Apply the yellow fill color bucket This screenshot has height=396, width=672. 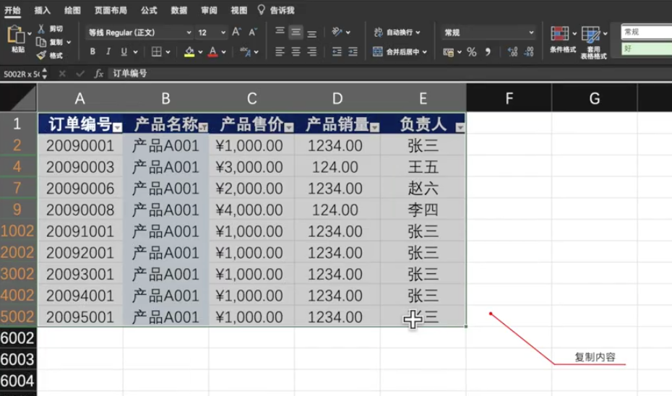click(189, 52)
